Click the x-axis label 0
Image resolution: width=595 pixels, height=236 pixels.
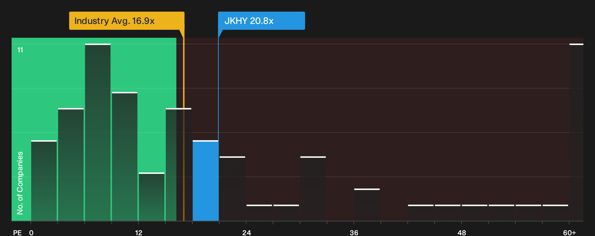click(31, 233)
